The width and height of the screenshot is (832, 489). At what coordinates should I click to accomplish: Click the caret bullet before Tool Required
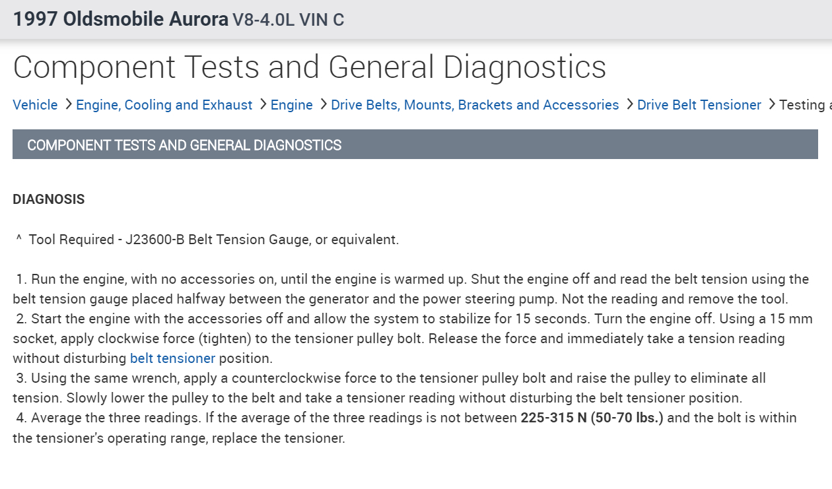[x=18, y=239]
